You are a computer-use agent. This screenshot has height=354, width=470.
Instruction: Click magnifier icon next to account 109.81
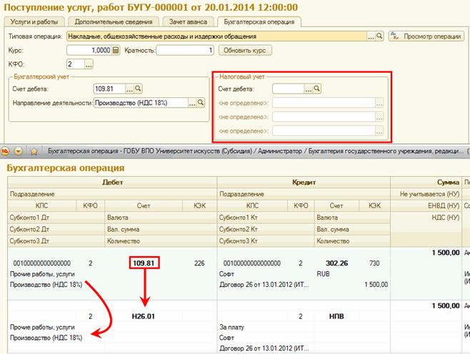[x=139, y=89]
